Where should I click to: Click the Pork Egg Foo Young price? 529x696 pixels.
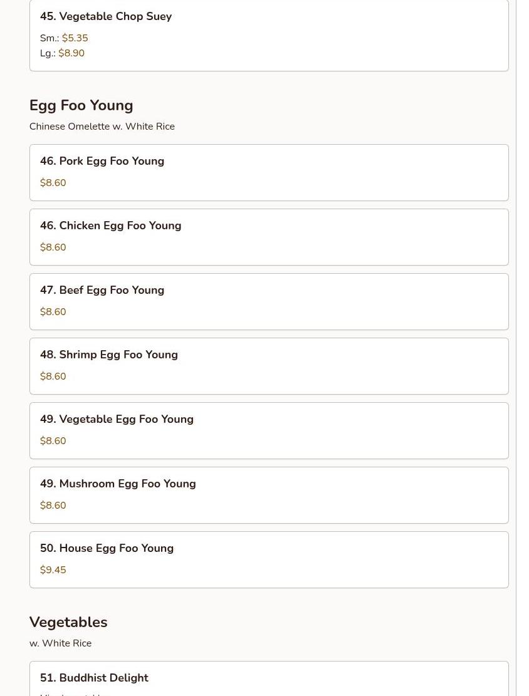[x=53, y=183]
